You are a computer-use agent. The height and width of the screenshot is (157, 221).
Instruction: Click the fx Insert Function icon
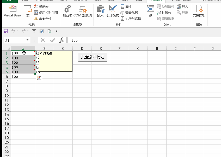pyautogui.click(x=62, y=40)
